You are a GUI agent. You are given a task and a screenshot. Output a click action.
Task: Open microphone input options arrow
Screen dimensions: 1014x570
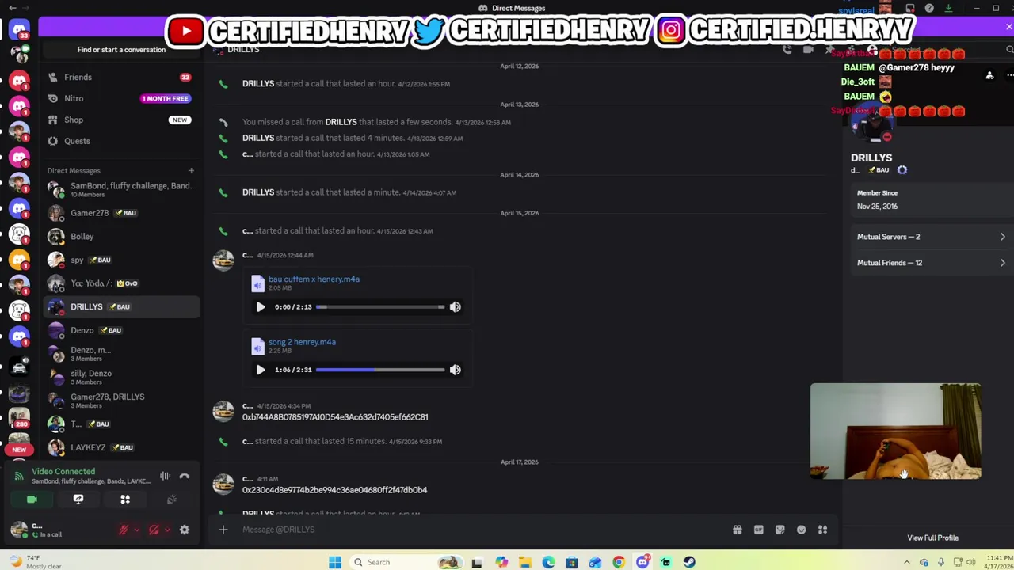click(x=136, y=530)
